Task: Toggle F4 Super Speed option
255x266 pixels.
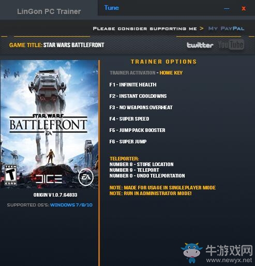Action: 129,119
